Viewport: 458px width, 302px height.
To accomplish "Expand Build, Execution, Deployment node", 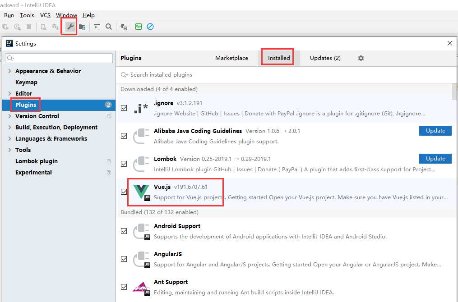I will pyautogui.click(x=9, y=127).
